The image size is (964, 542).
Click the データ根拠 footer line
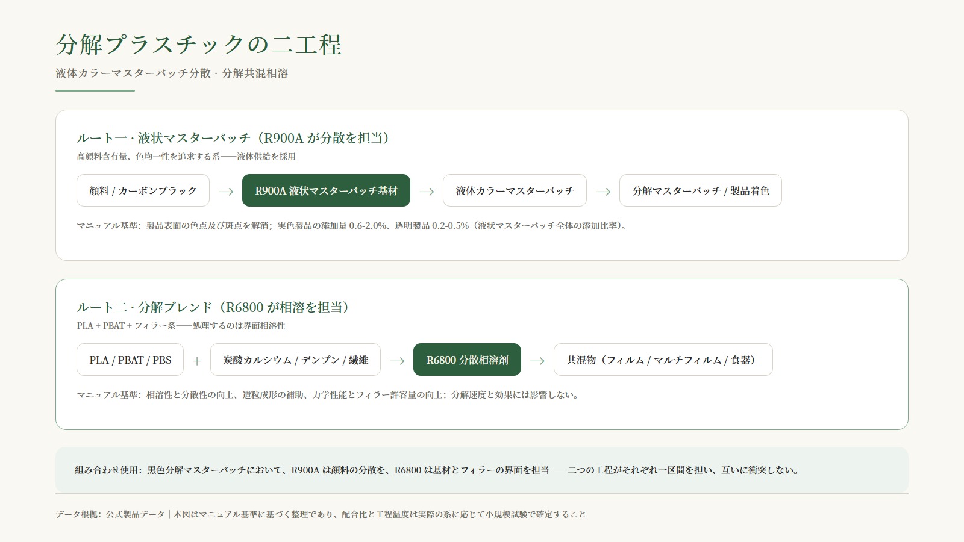coord(321,514)
